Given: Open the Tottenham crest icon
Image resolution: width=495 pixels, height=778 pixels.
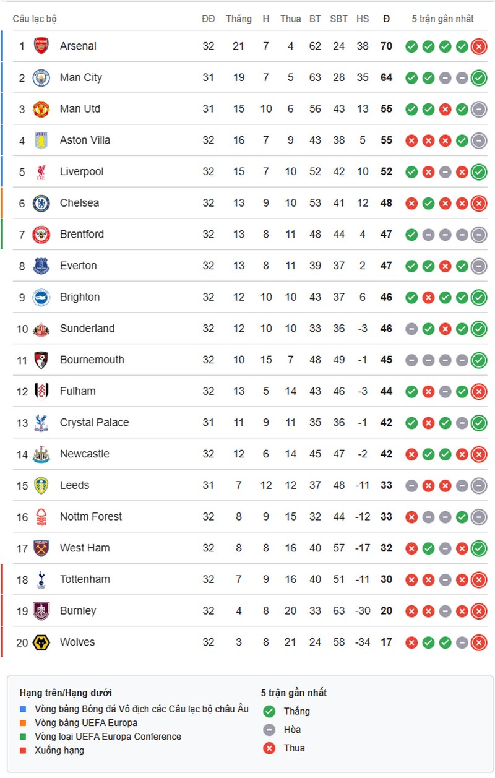Looking at the screenshot, I should click(x=41, y=579).
